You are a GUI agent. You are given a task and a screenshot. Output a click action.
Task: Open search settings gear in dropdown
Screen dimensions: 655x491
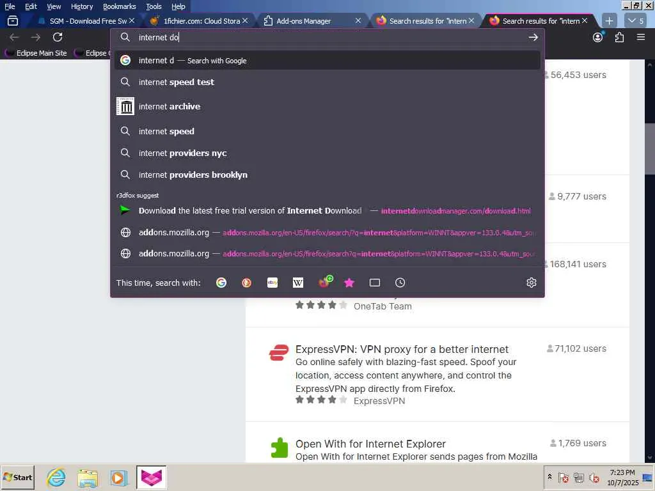pos(532,283)
